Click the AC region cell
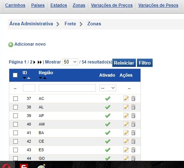The height and width of the screenshot is (168, 184). point(41,98)
